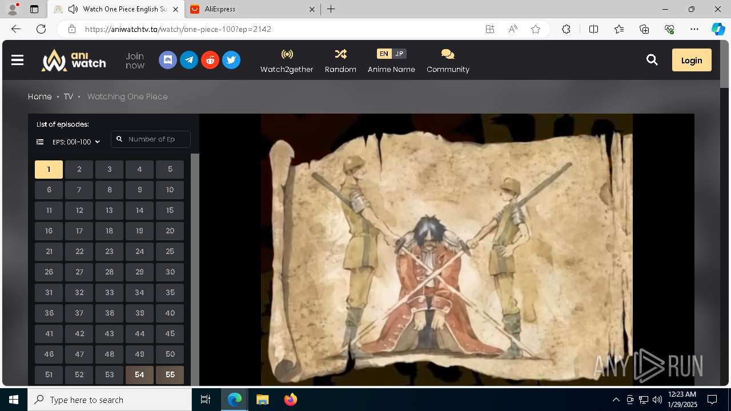Select episode 38
The image size is (731, 411).
[x=109, y=313]
